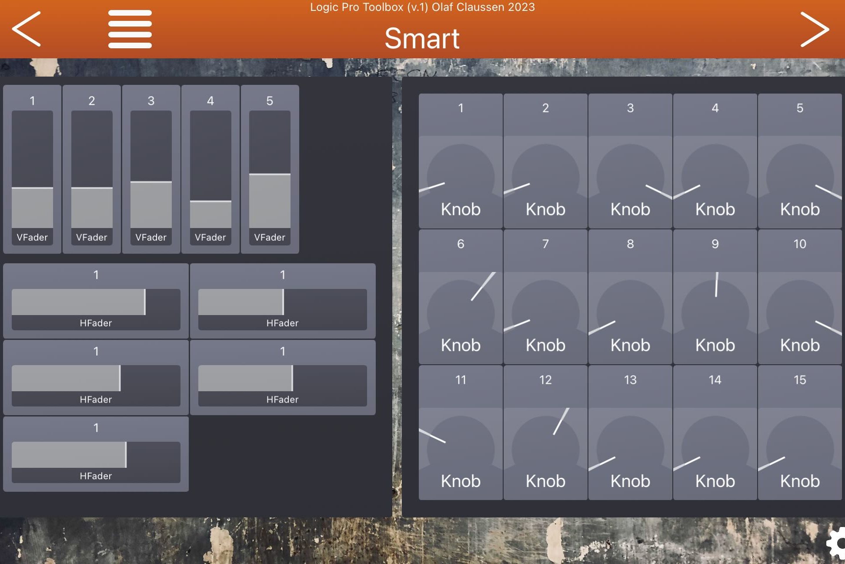Click VFader 3 level handle
The width and height of the screenshot is (845, 564).
click(151, 181)
